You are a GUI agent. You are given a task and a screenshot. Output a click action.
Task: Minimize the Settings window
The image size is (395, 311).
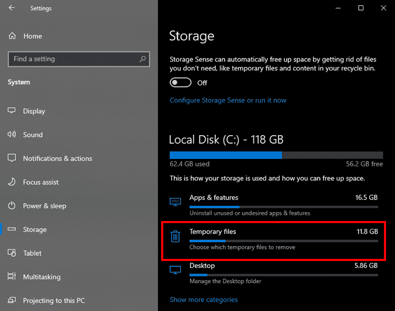coord(338,8)
